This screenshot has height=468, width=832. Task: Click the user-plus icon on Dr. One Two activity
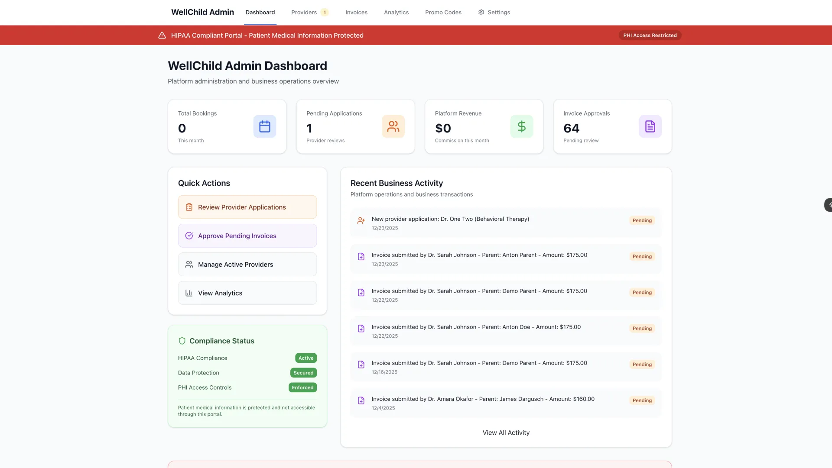361,221
